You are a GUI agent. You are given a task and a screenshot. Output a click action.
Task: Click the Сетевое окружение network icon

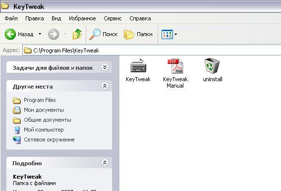[17, 140]
